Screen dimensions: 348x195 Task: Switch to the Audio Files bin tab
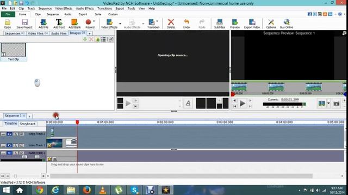click(x=59, y=34)
